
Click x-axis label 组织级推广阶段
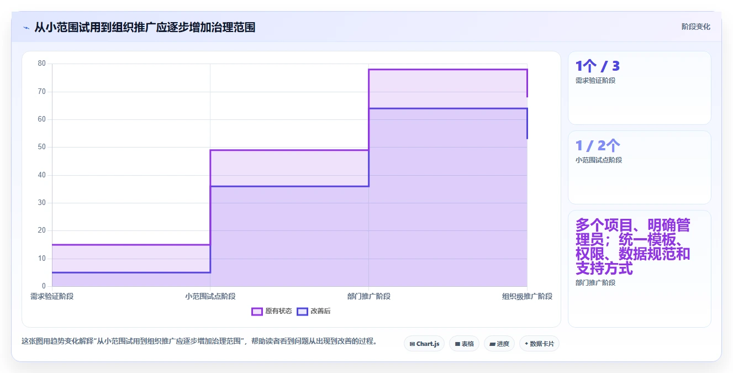[x=527, y=296]
